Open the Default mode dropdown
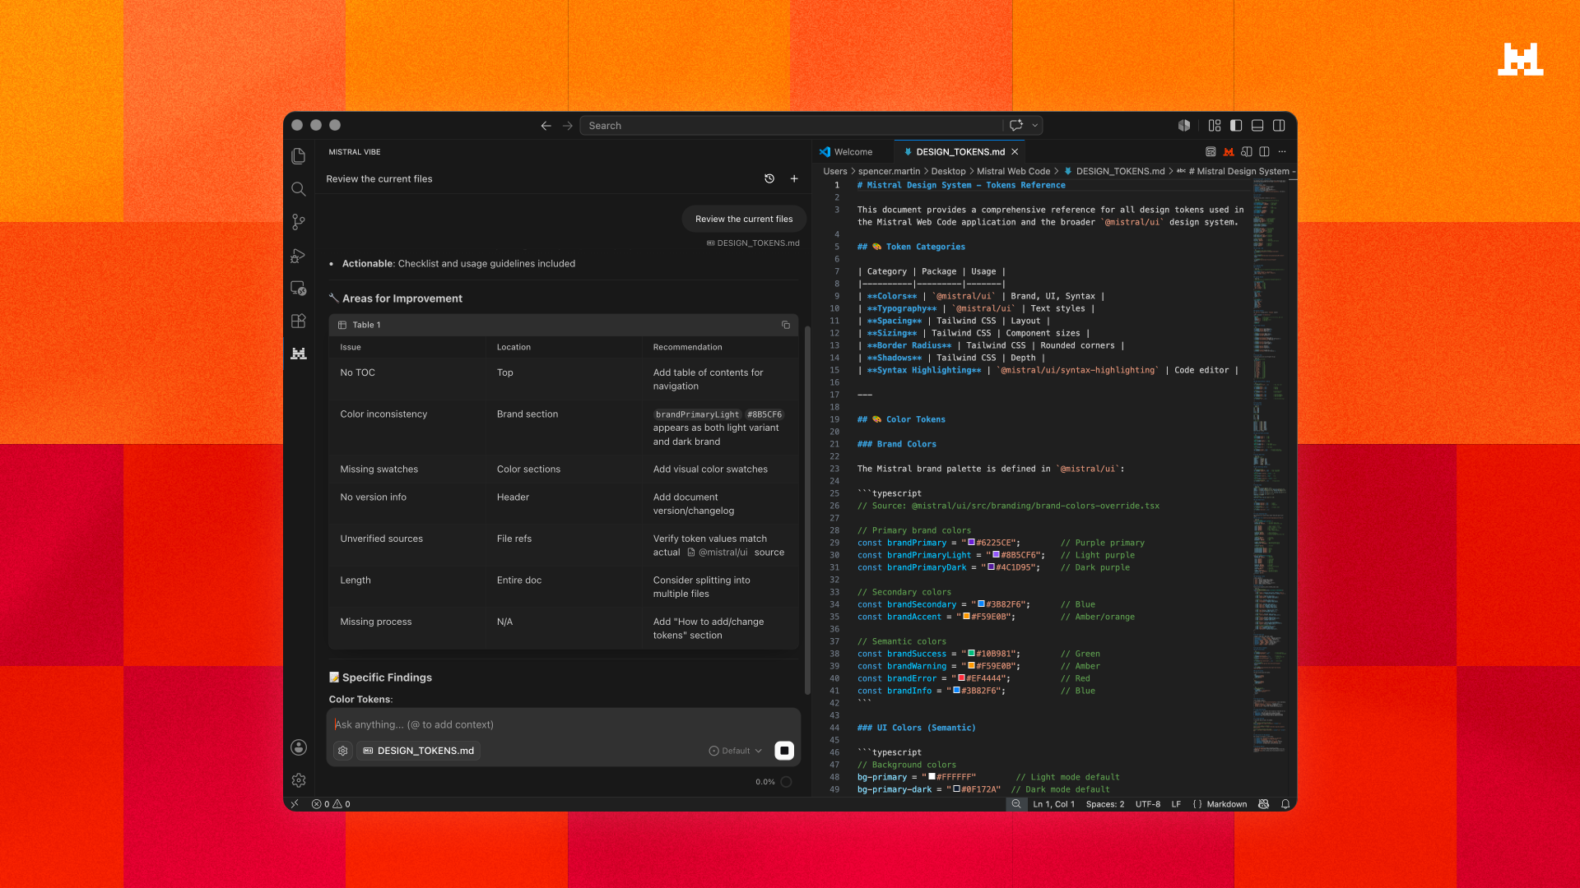The height and width of the screenshot is (888, 1580). pos(736,751)
